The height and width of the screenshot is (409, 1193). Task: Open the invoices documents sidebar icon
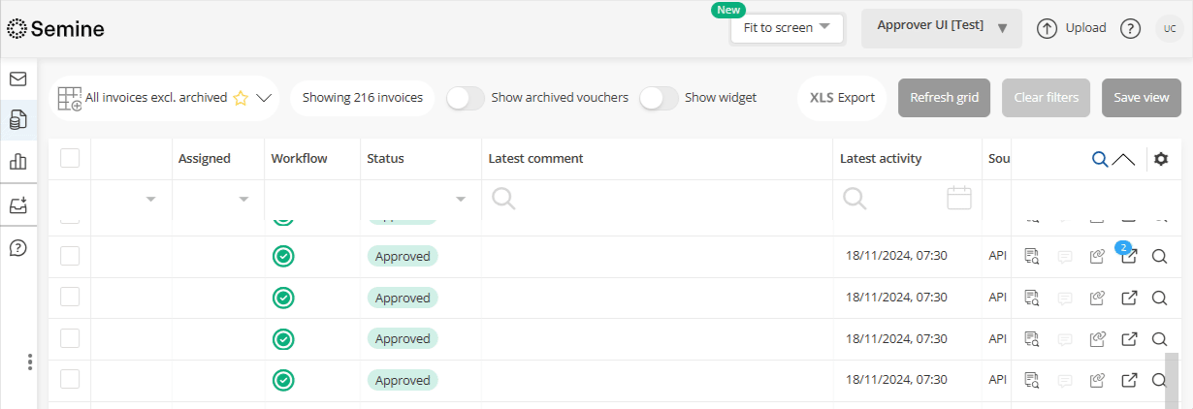coord(17,120)
